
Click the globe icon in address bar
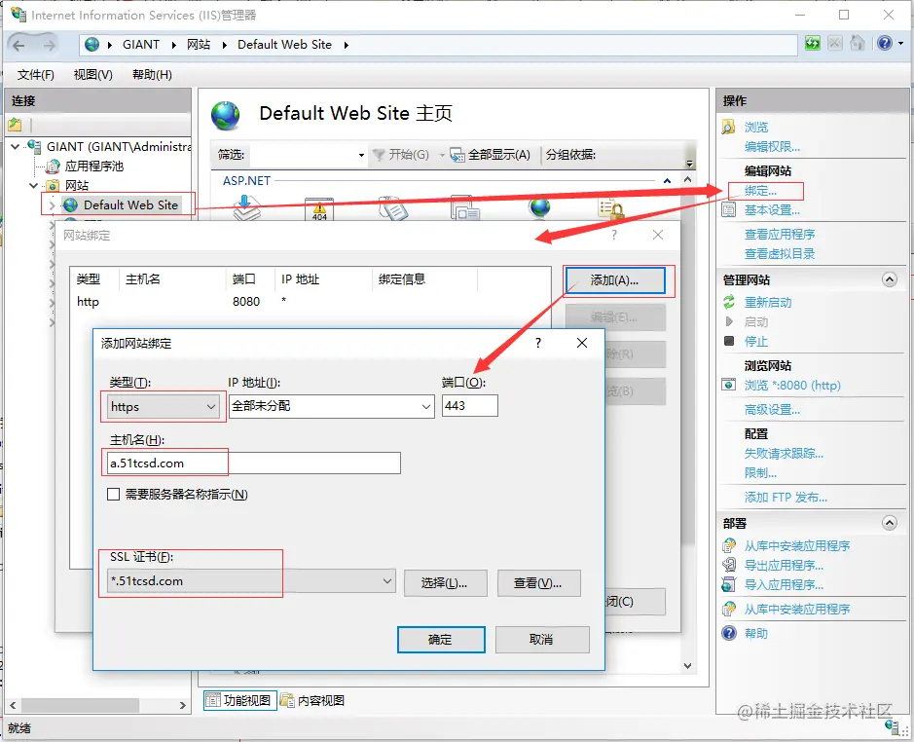92,45
